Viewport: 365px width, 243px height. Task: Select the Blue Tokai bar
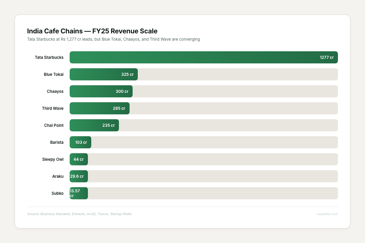click(103, 74)
